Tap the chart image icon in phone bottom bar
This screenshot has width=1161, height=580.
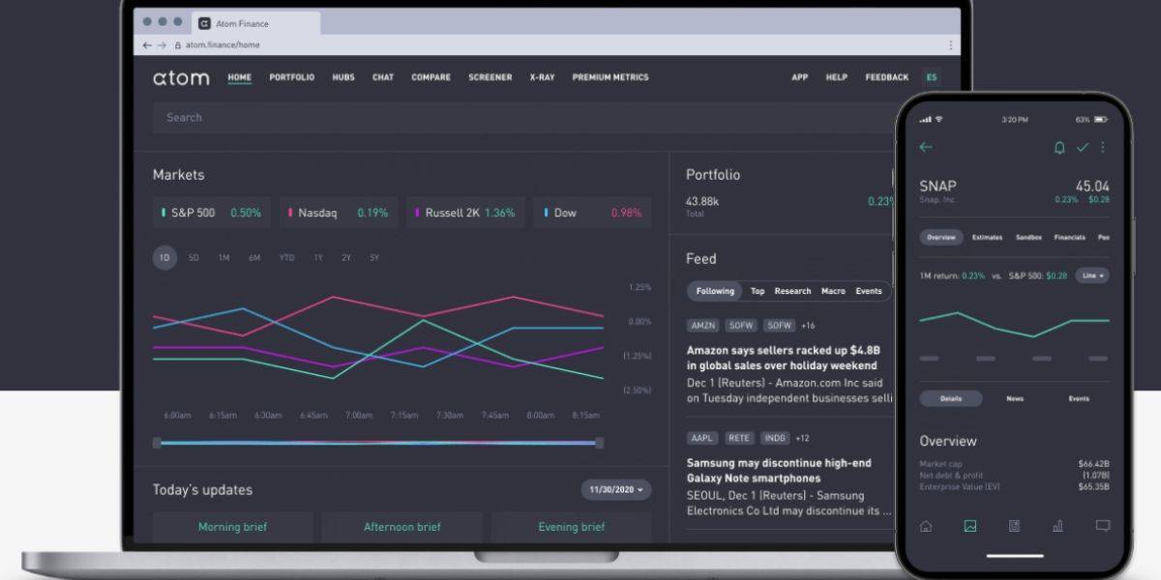(970, 526)
